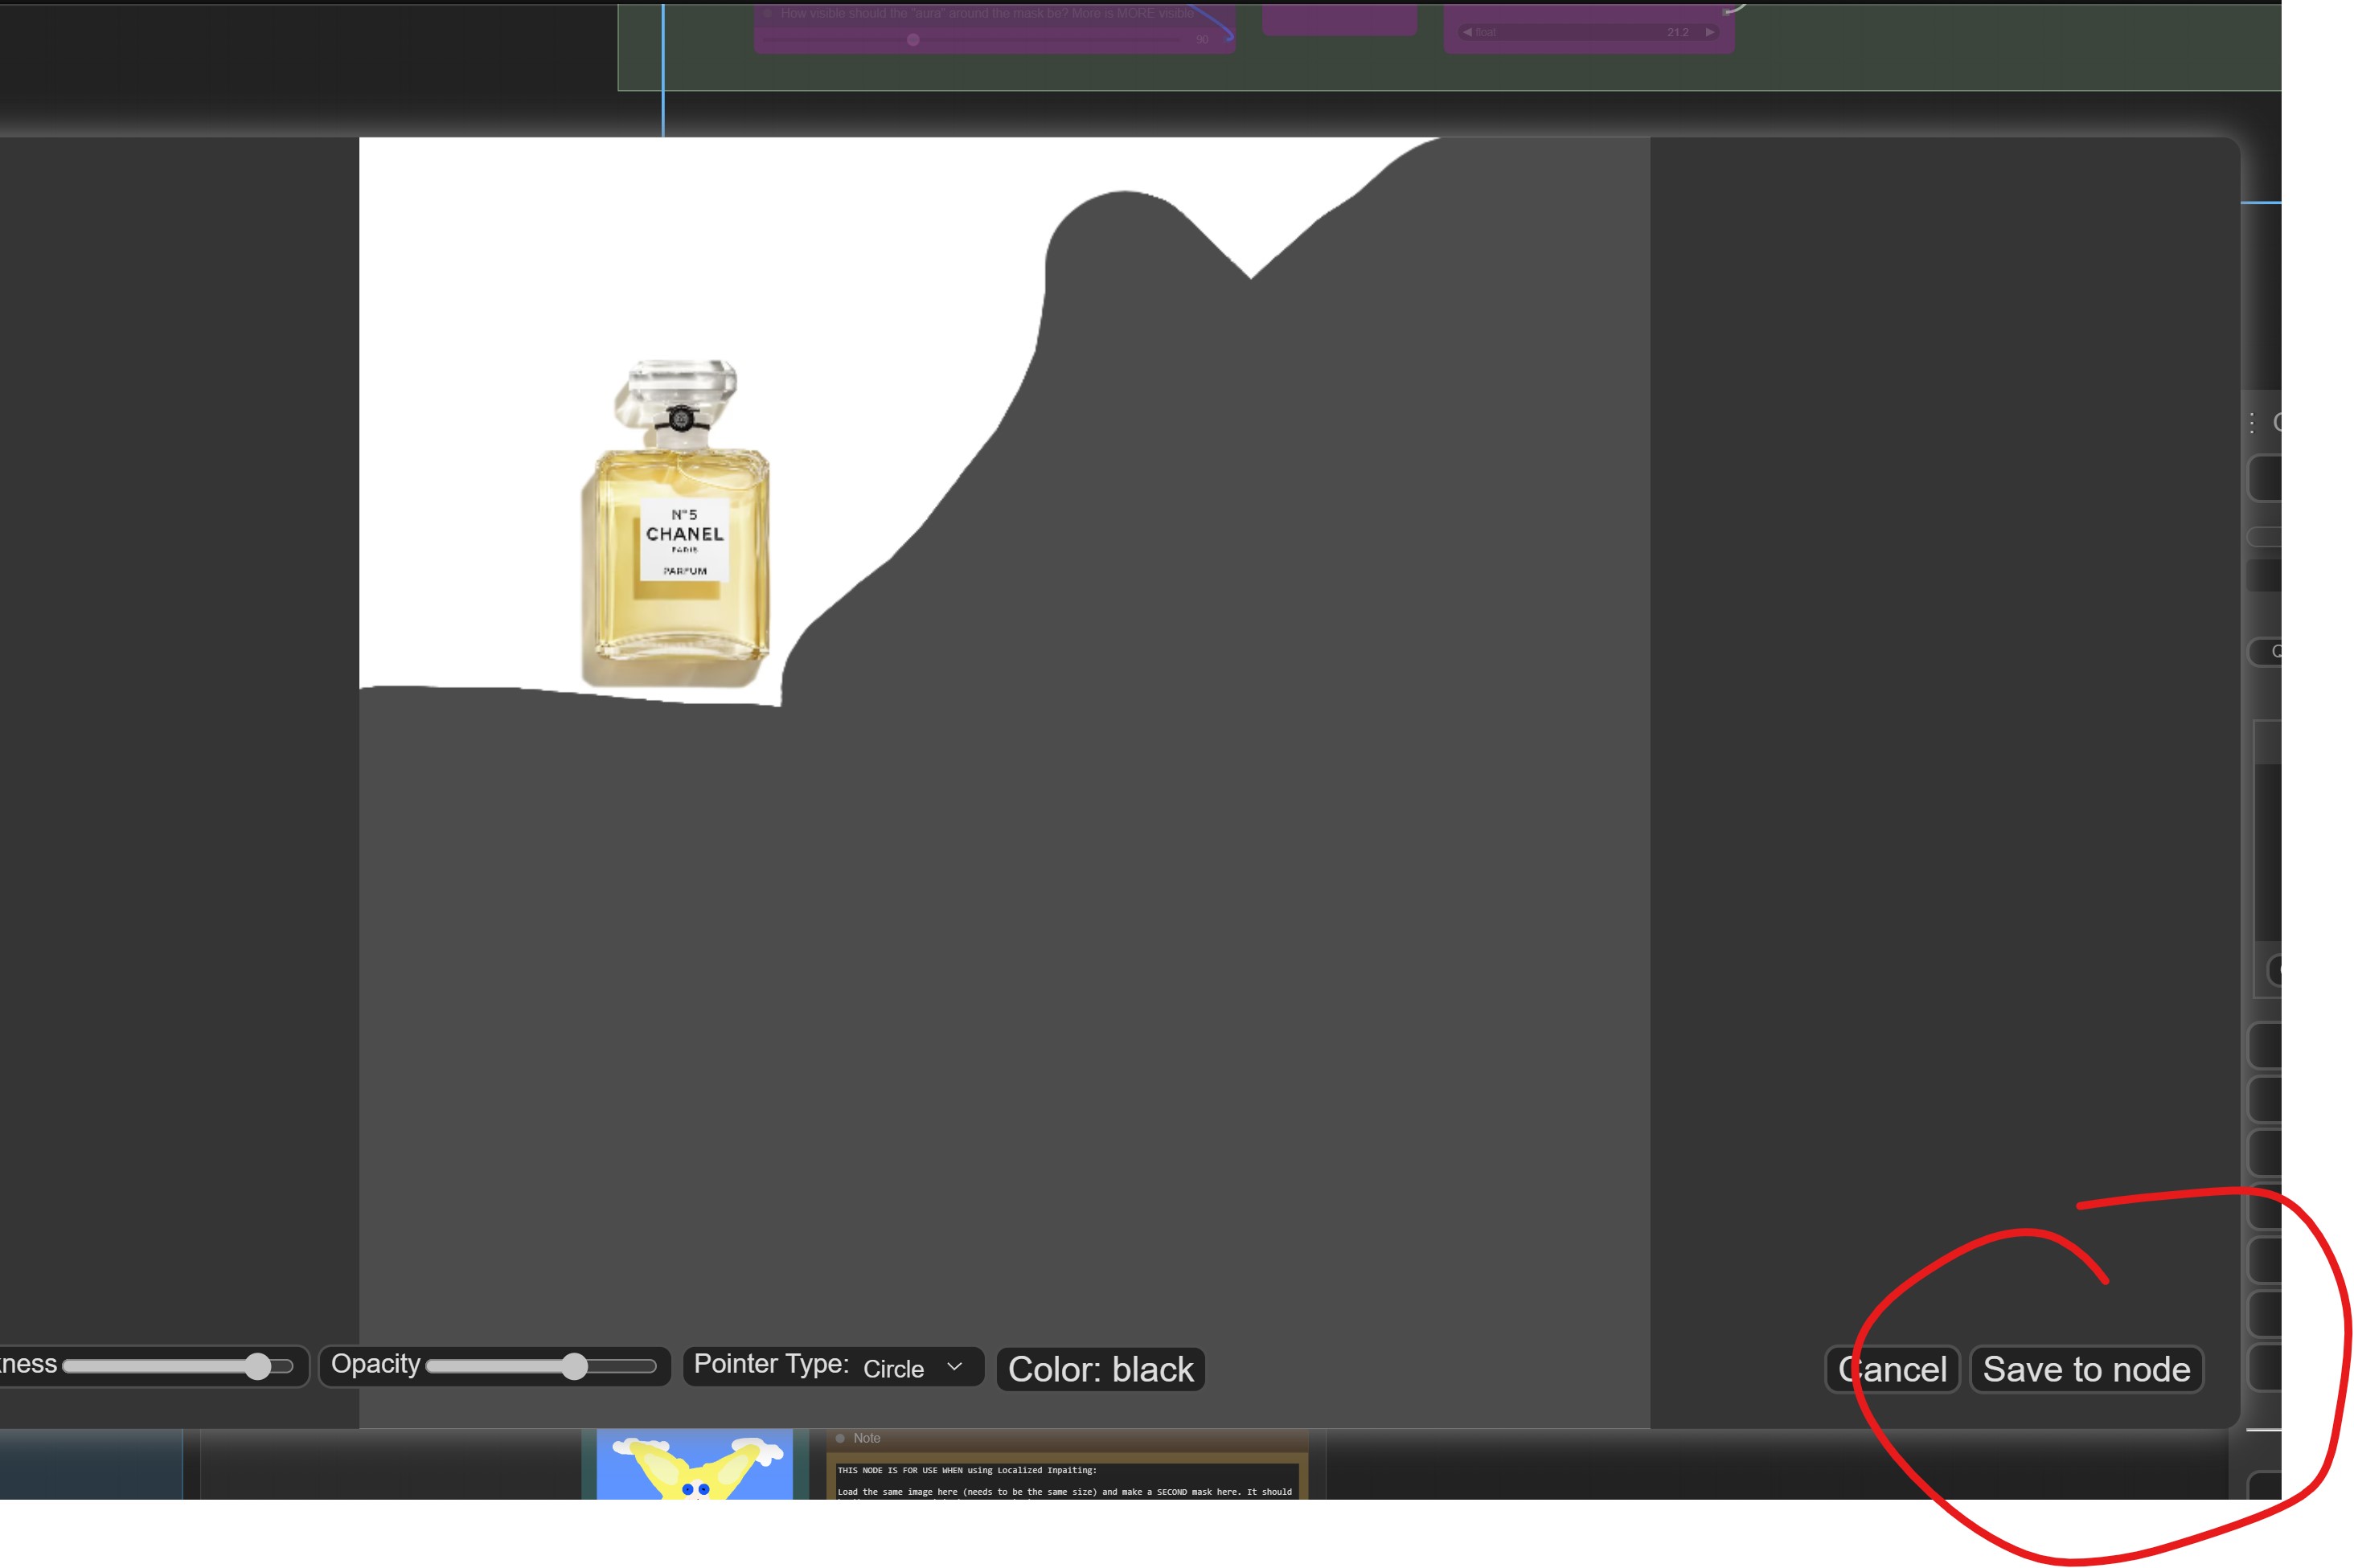Click the yellow bunny image thumbnail
The image size is (2354, 1568).
click(x=695, y=1466)
